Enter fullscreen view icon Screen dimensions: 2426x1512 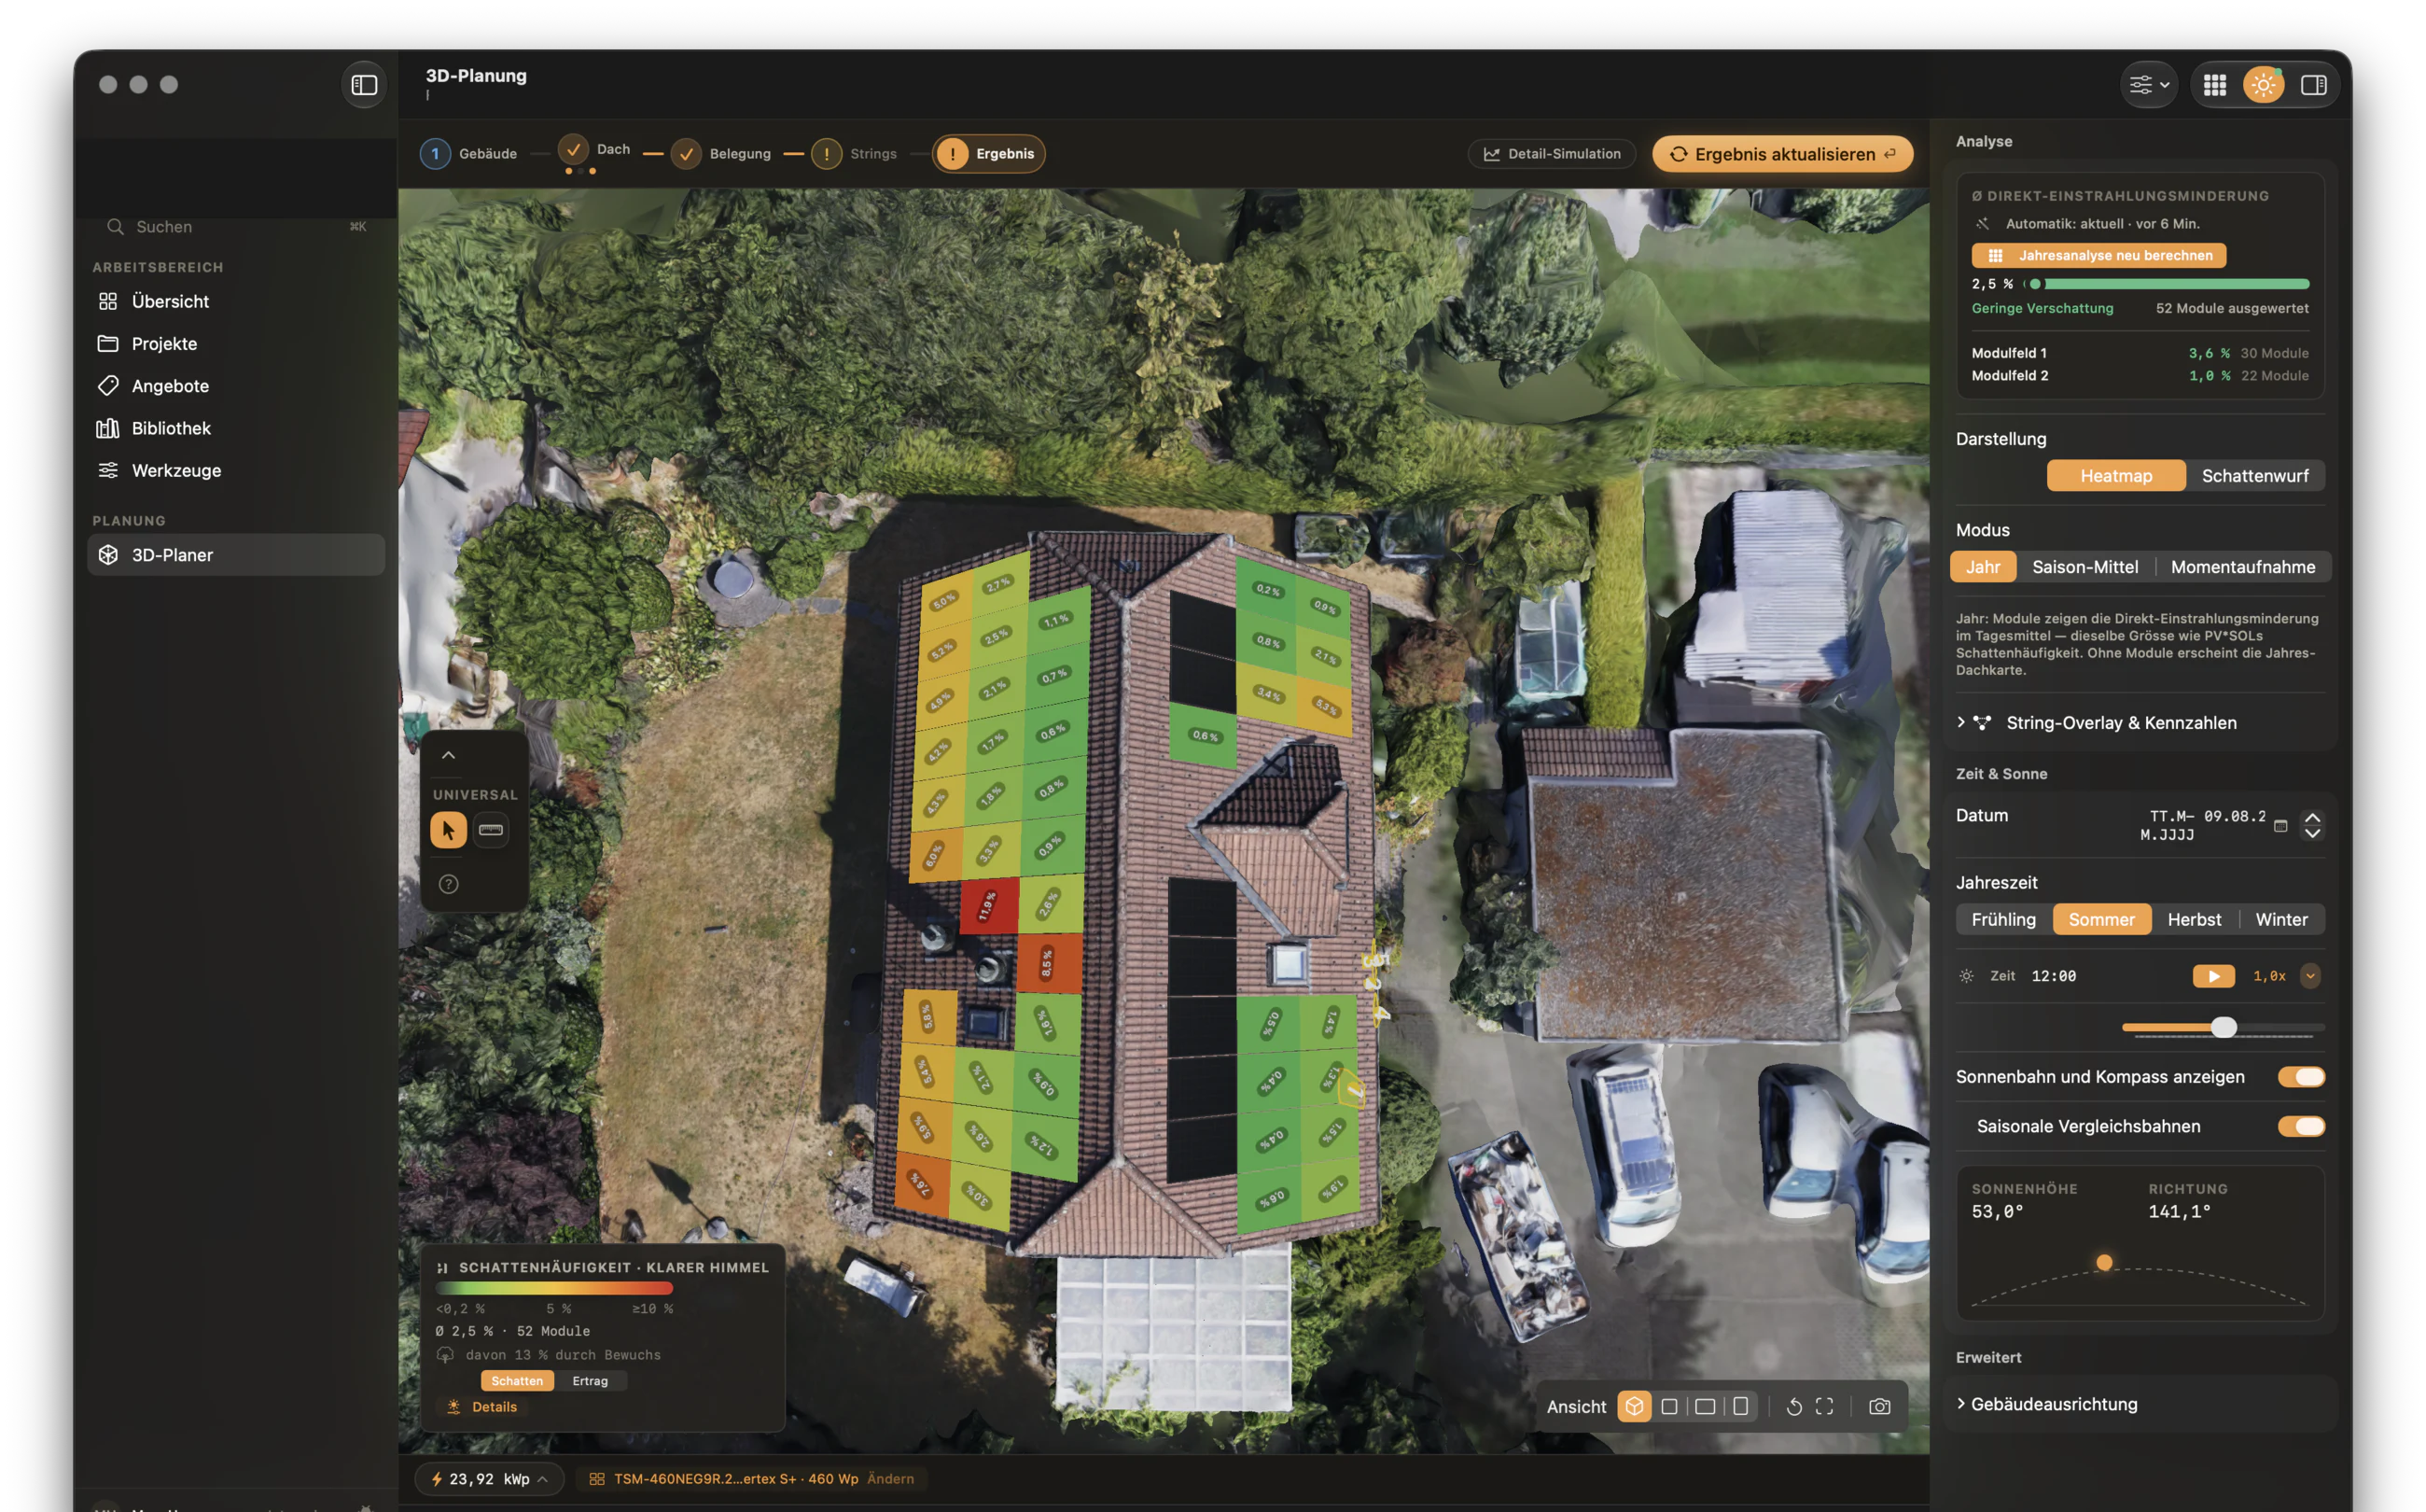point(1824,1407)
